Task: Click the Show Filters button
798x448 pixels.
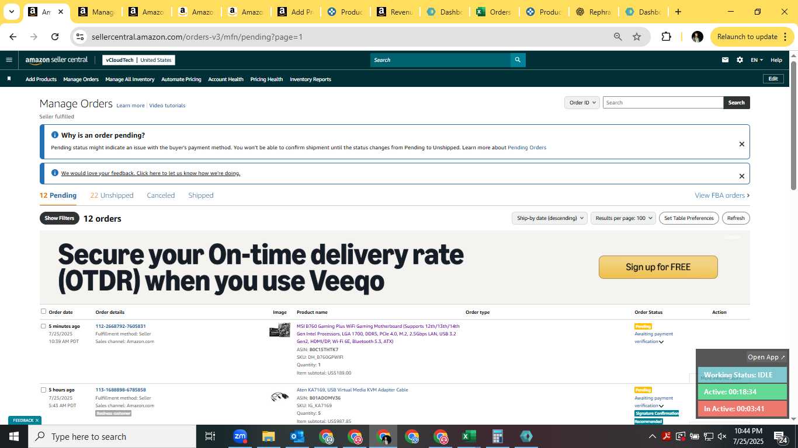Action: coord(59,218)
